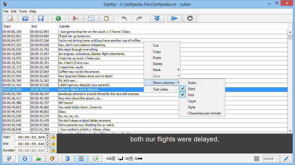
Task: Open the Help menu
Action: point(33,11)
